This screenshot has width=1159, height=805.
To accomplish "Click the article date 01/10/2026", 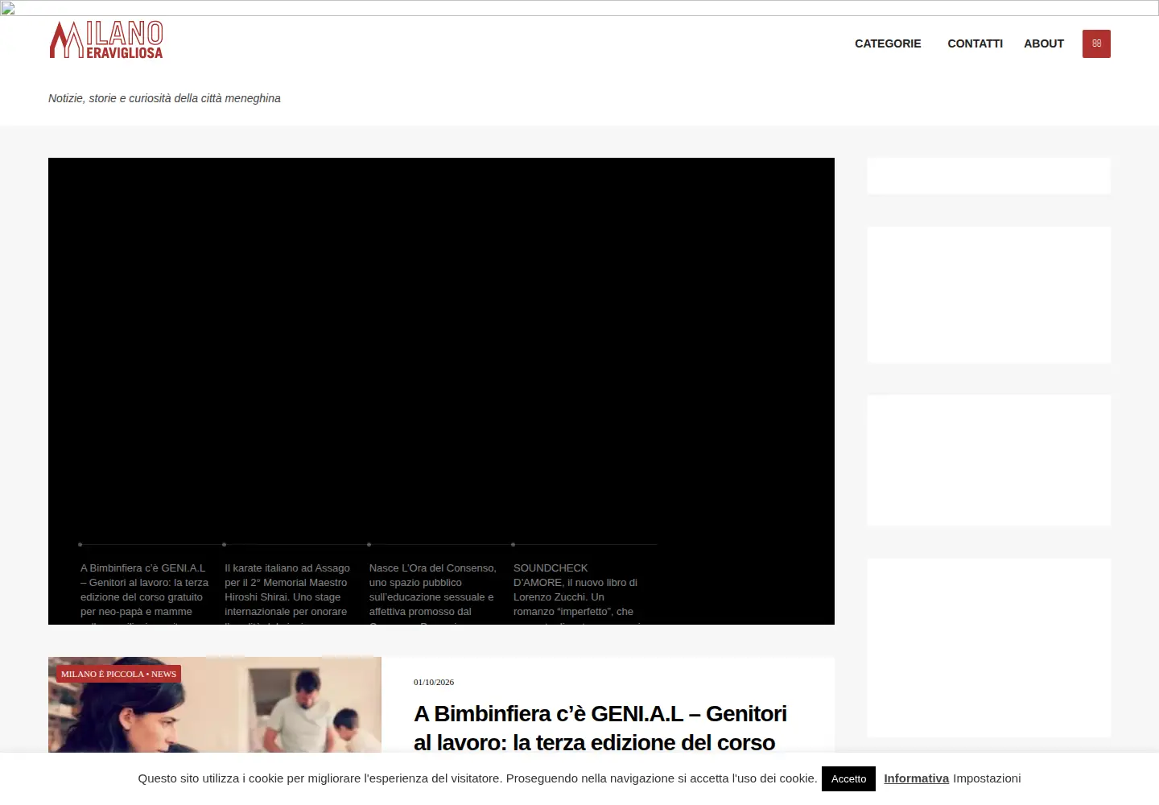I will coord(434,682).
